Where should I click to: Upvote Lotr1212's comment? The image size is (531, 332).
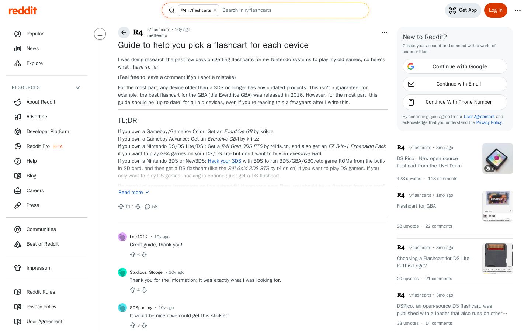point(133,255)
